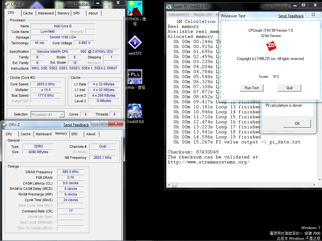The image size is (322, 241).
Task: Click the FSB:DRAM 2:10 field
Action: (x=70, y=178)
